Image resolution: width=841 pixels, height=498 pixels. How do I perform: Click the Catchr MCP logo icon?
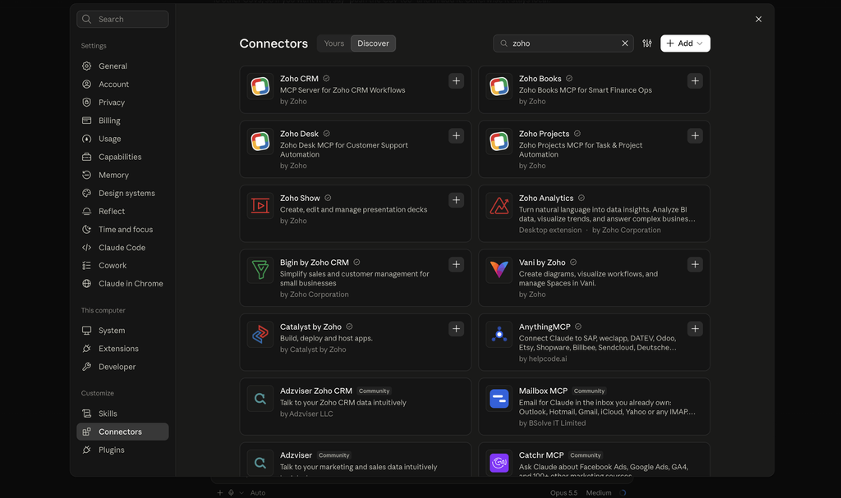pyautogui.click(x=499, y=463)
